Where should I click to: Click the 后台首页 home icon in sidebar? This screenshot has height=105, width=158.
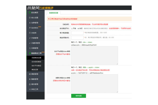coord(29,12)
